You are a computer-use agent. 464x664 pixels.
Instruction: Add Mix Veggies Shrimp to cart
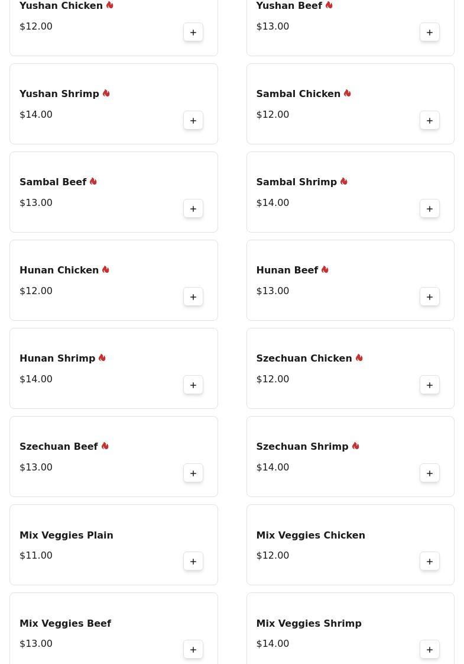pyautogui.click(x=430, y=650)
